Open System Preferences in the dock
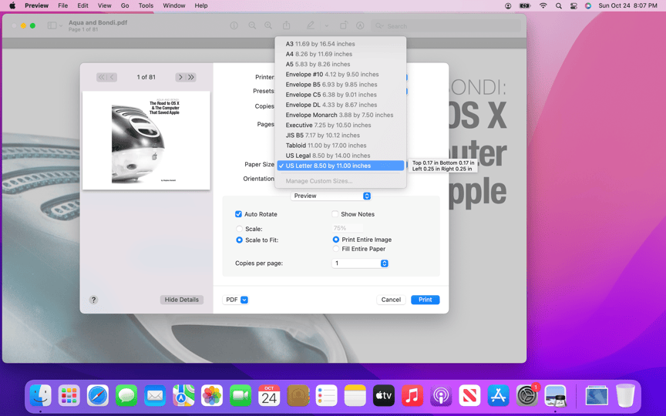Image resolution: width=666 pixels, height=416 pixels. click(x=526, y=396)
